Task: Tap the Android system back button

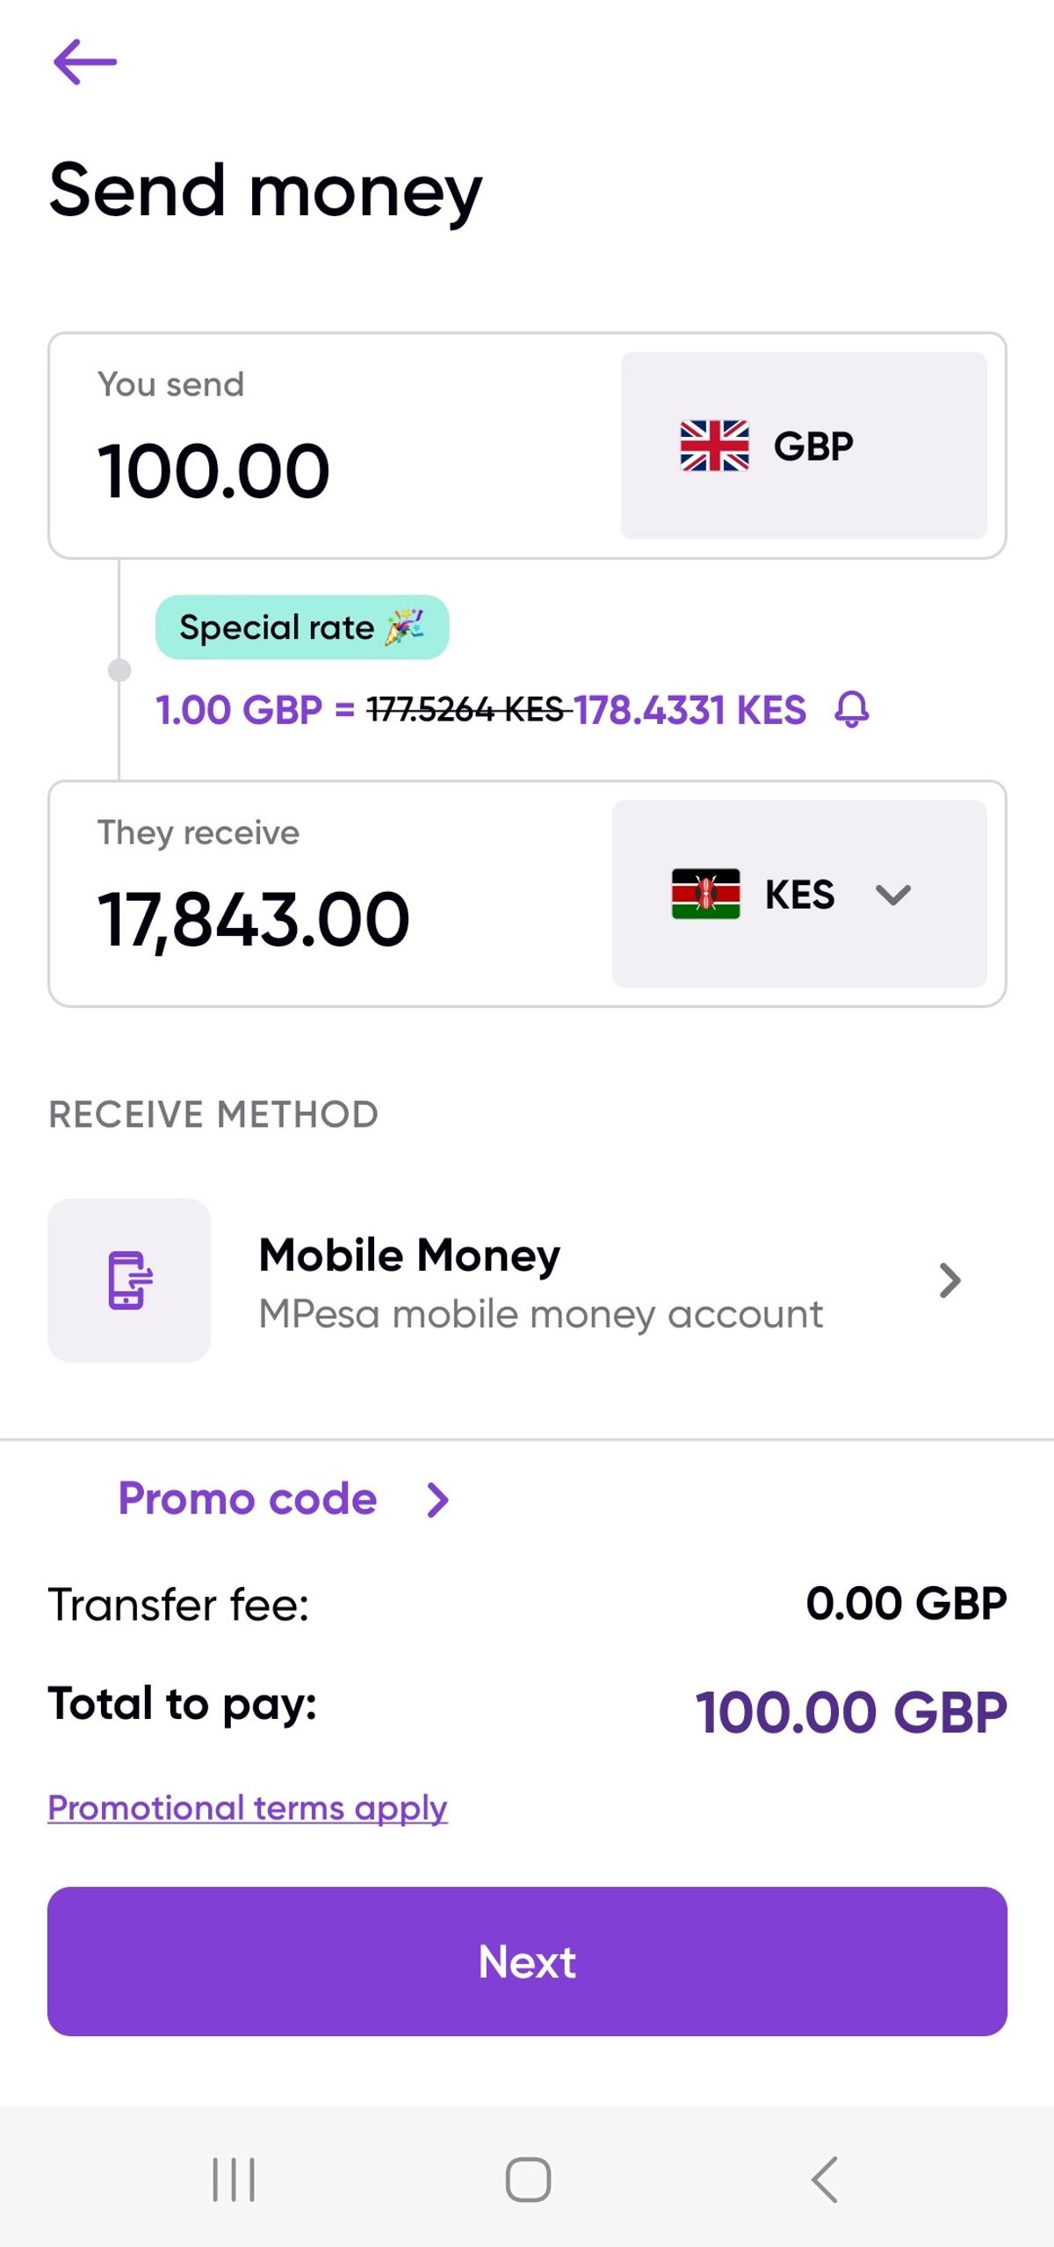Action: (824, 2179)
